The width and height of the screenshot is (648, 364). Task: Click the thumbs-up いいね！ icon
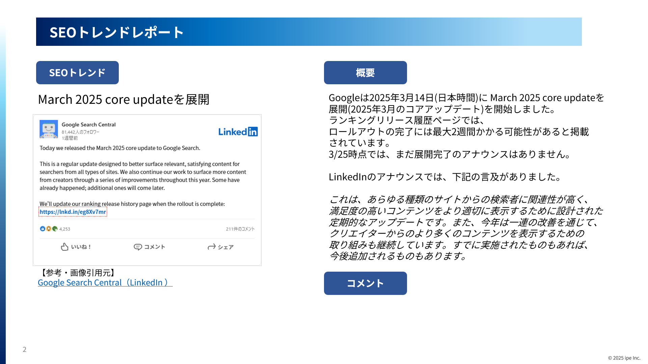(64, 247)
